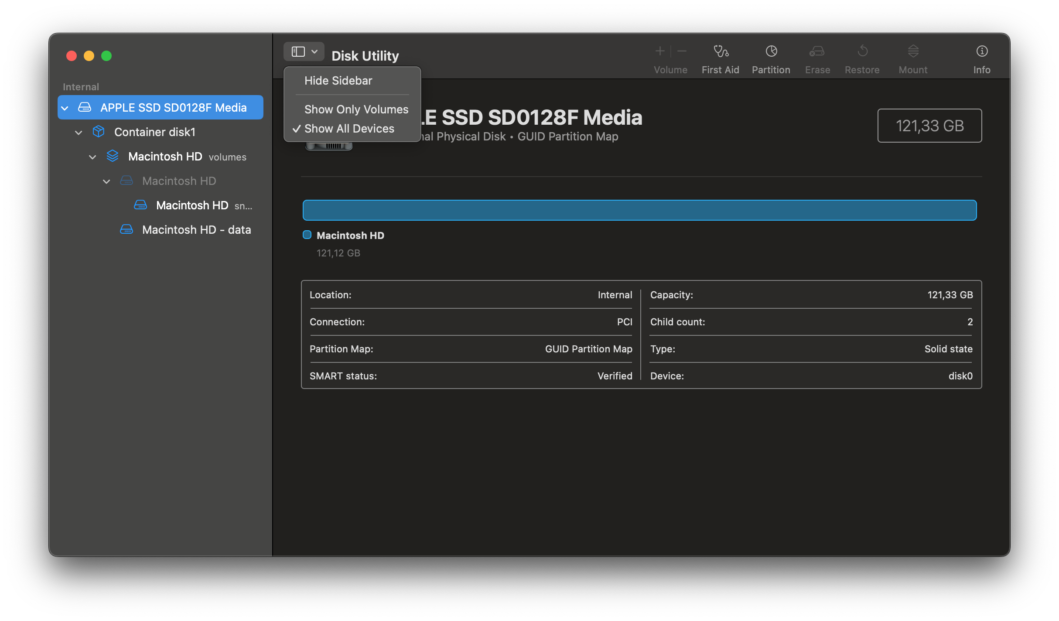The height and width of the screenshot is (621, 1059).
Task: Click the Erase drive icon
Action: (817, 51)
